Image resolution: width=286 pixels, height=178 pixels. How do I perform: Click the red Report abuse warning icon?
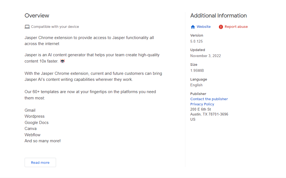221,27
